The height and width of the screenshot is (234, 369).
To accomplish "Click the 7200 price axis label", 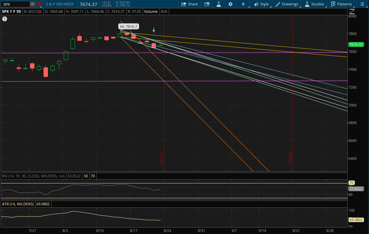I will pos(352,87).
